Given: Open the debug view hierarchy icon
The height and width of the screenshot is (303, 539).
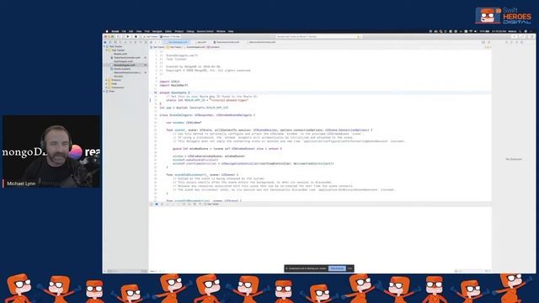Looking at the screenshot, I should 184,204.
